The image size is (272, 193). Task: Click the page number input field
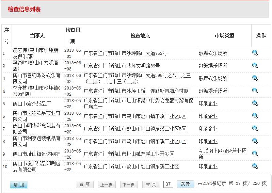168,184
